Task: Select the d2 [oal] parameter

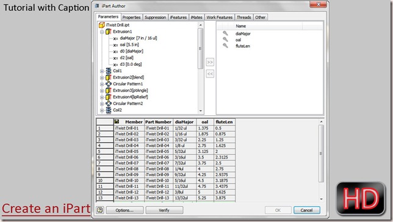Action: click(x=126, y=57)
